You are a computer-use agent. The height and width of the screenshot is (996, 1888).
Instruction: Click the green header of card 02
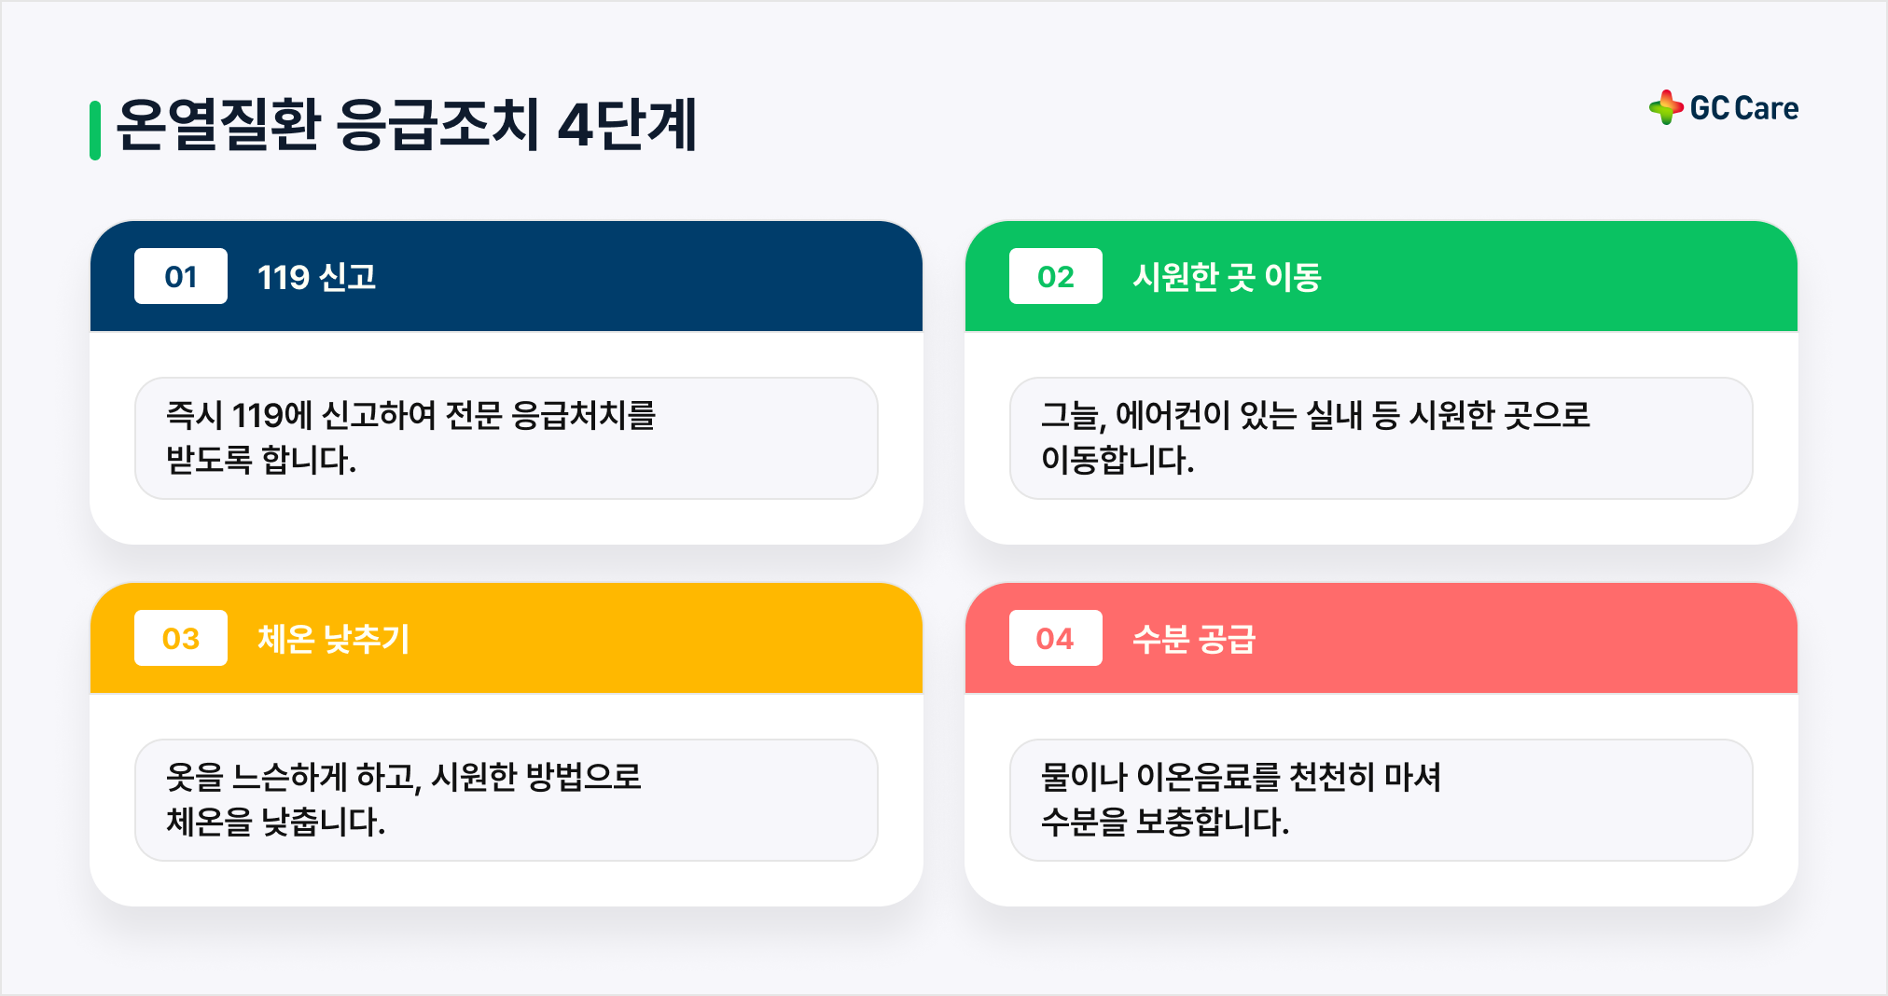pyautogui.click(x=1381, y=276)
